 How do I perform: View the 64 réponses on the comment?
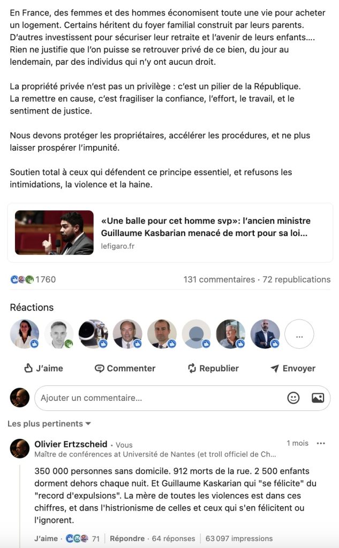[174, 538]
